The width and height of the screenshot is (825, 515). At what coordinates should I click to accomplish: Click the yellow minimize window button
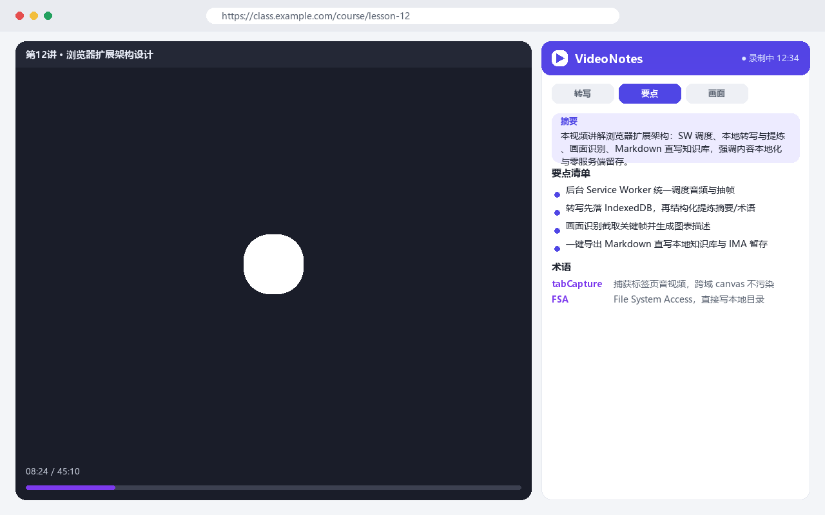click(34, 15)
